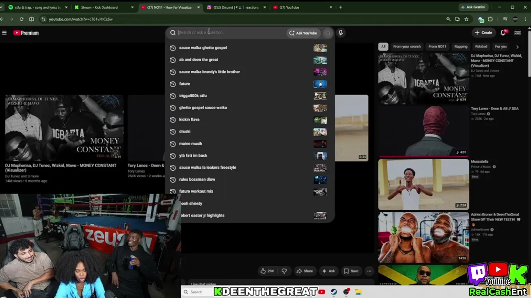Screen dimensions: 531x298
Task: Click the history icon beside 'future'
Action: click(x=173, y=84)
